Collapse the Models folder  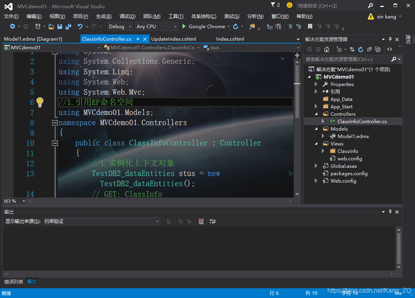click(x=316, y=129)
